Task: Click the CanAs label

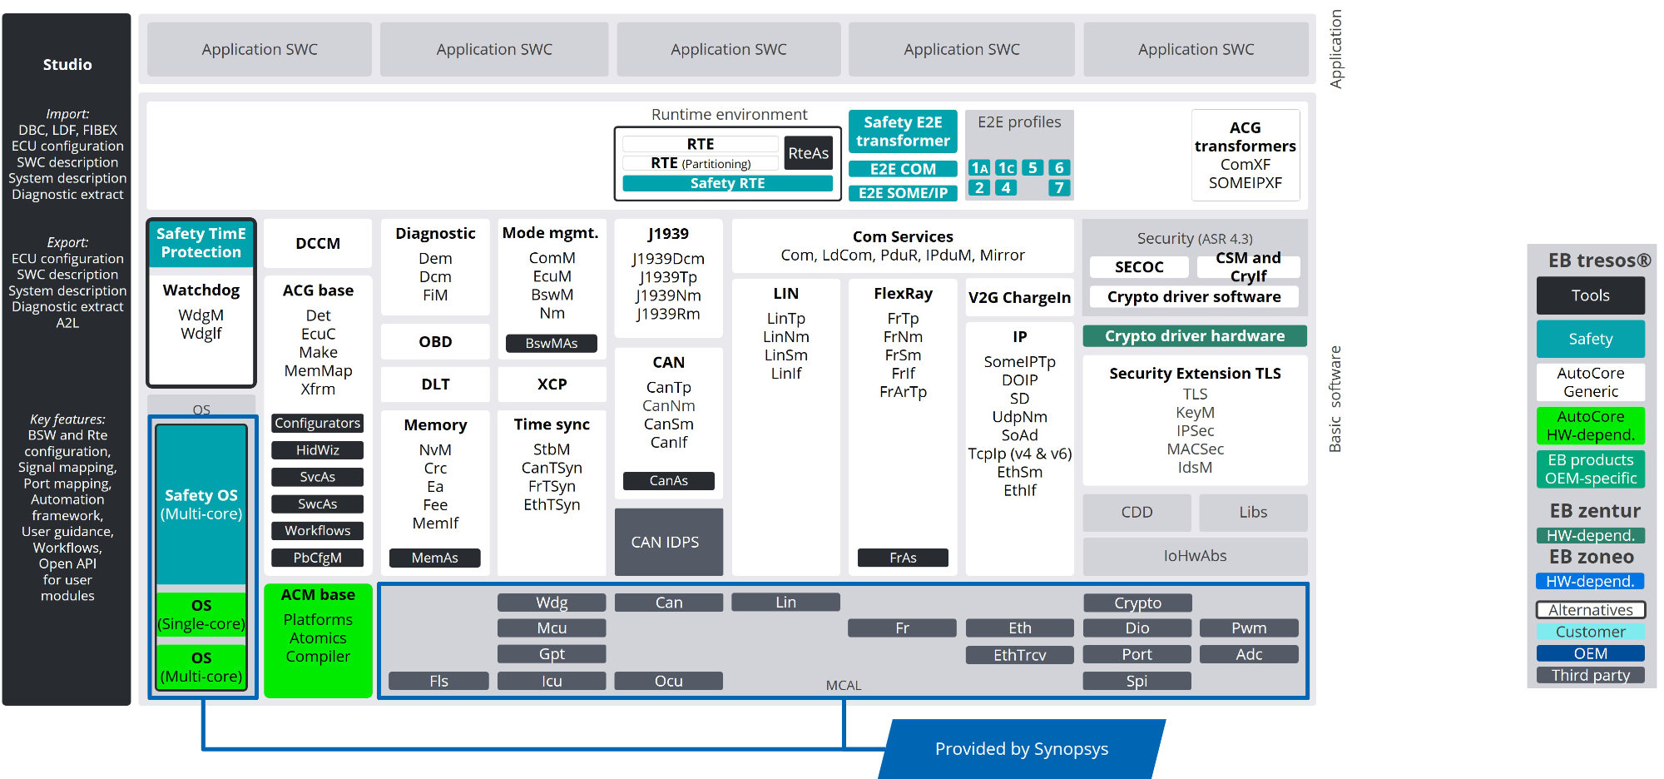Action: 669,481
